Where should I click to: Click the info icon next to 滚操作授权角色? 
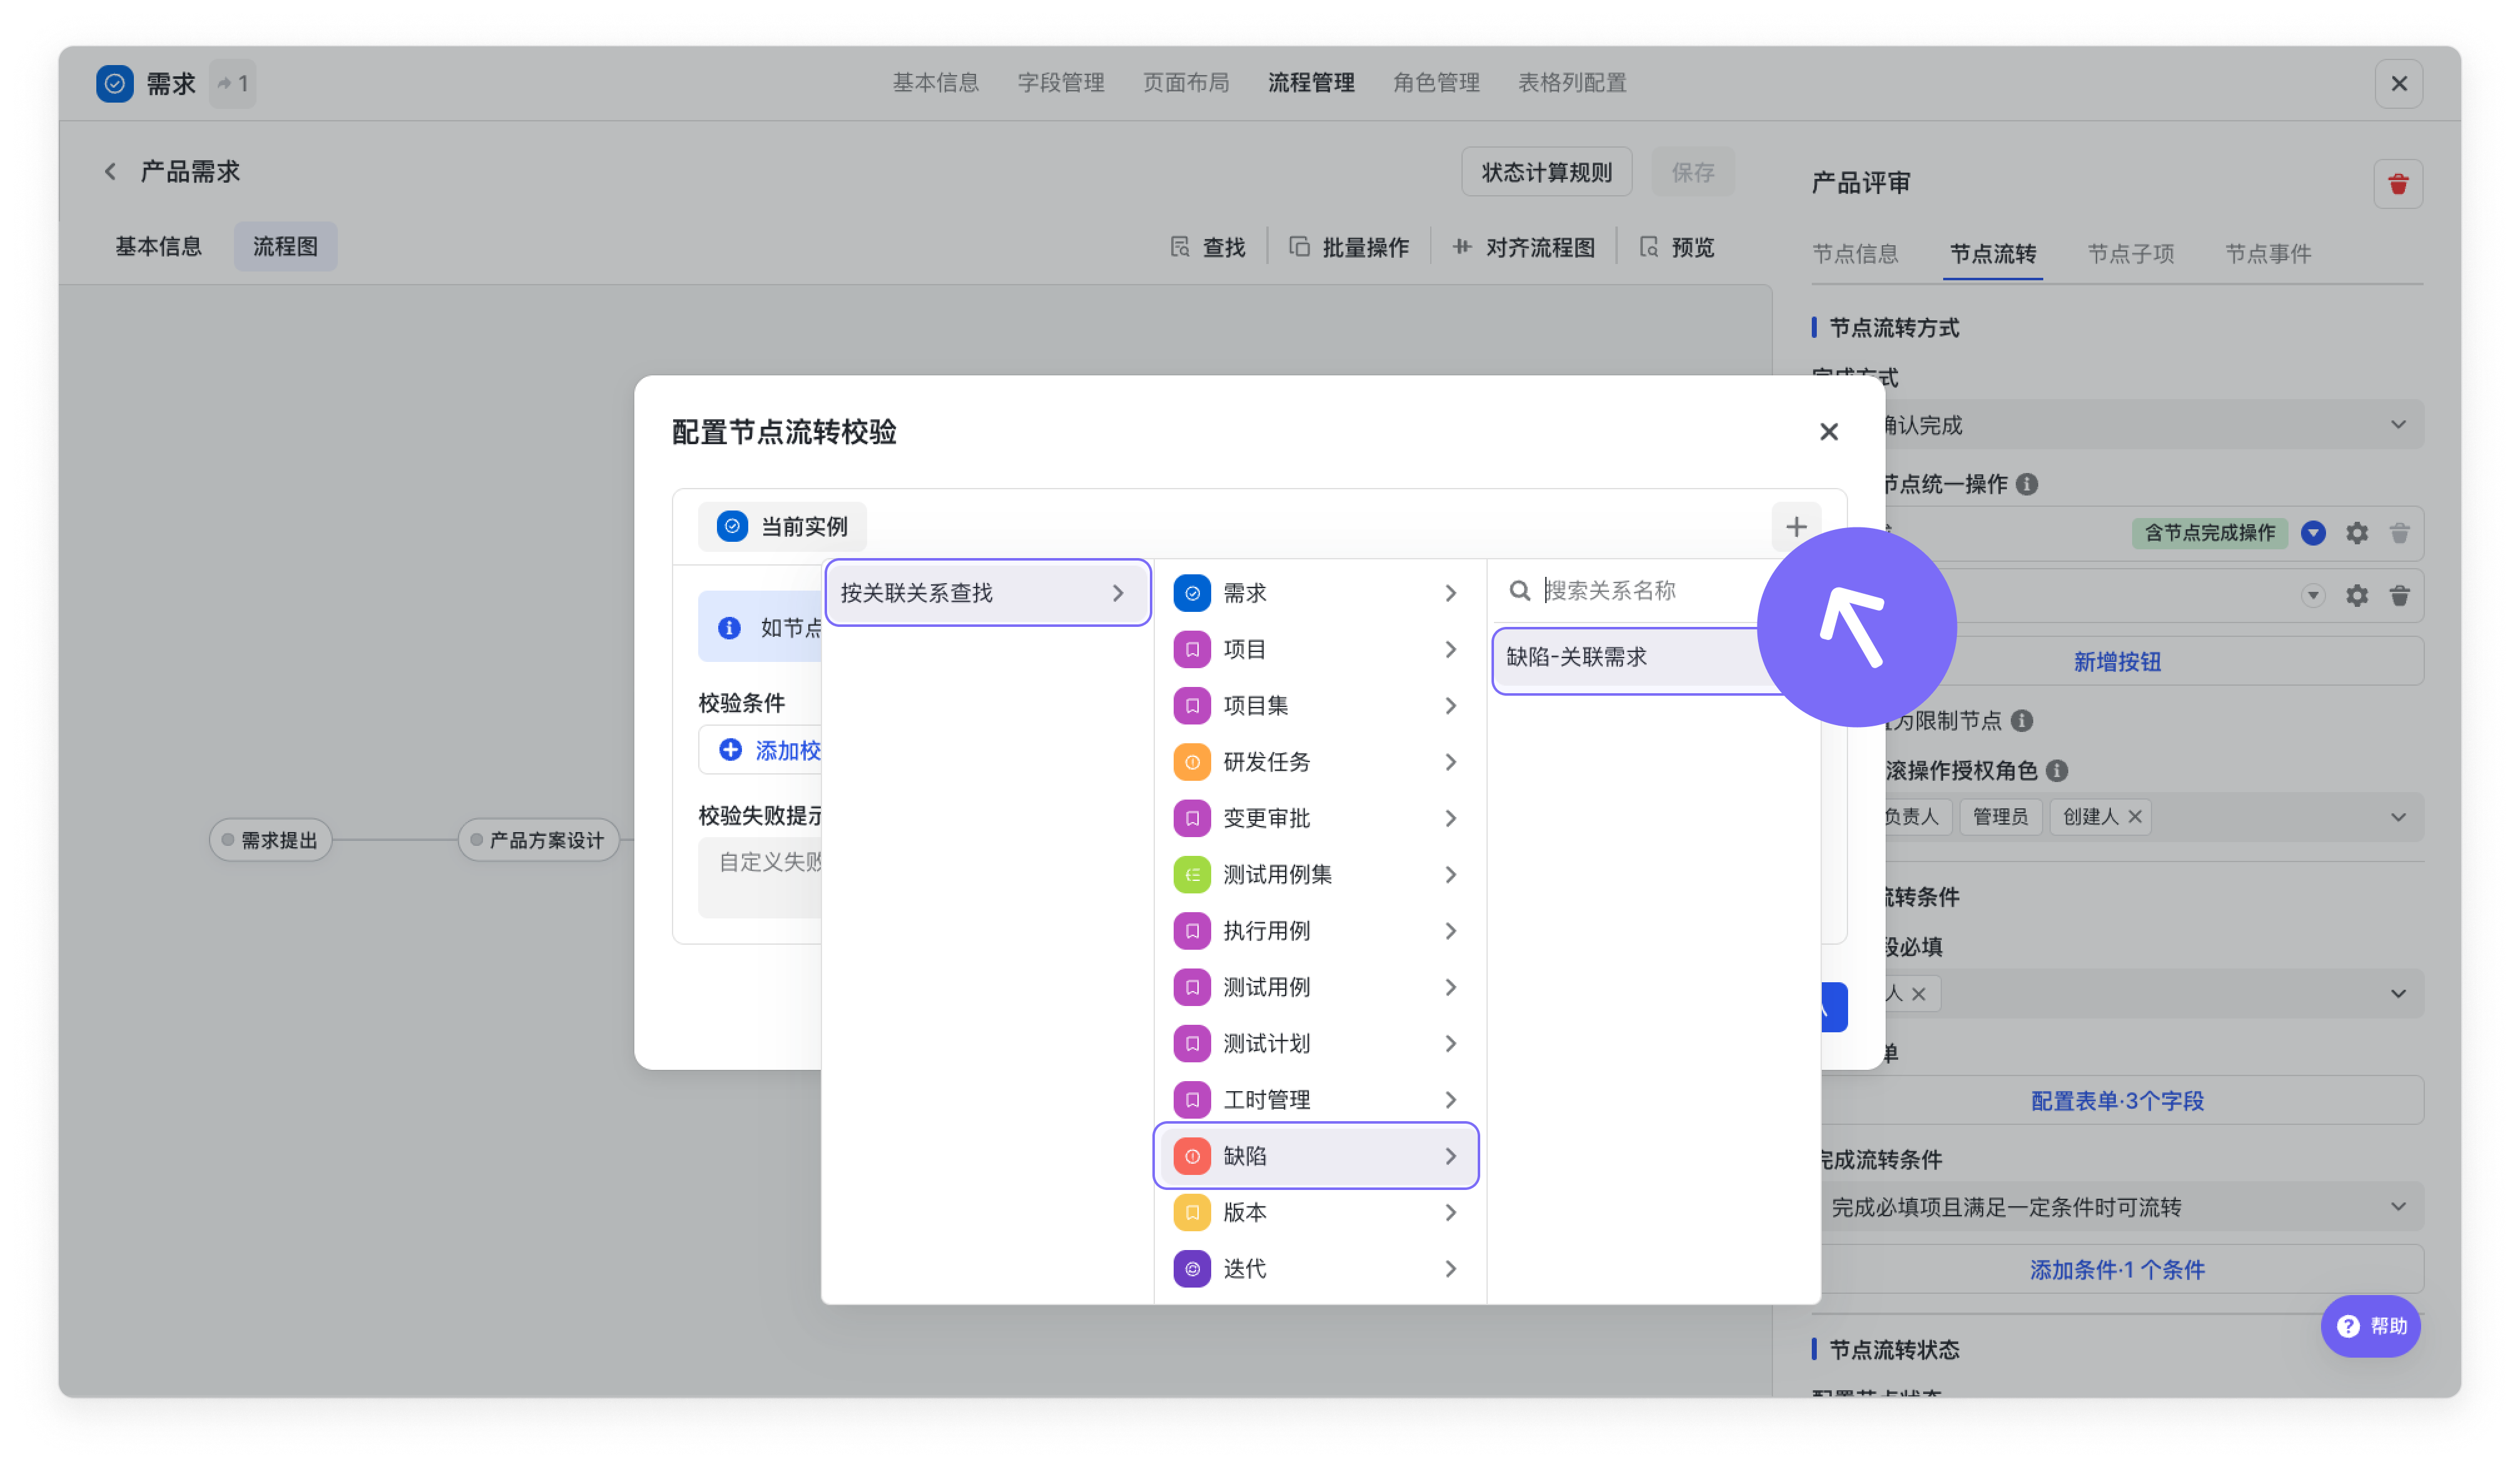[2057, 771]
